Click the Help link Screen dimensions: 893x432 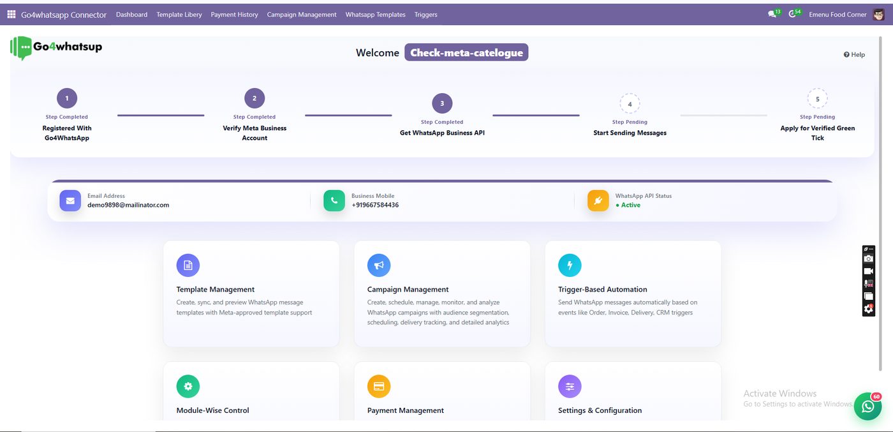pos(854,55)
